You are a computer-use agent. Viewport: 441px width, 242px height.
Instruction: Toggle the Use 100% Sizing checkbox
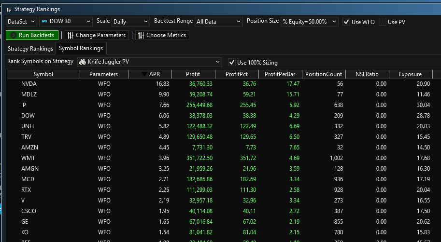[x=231, y=62]
